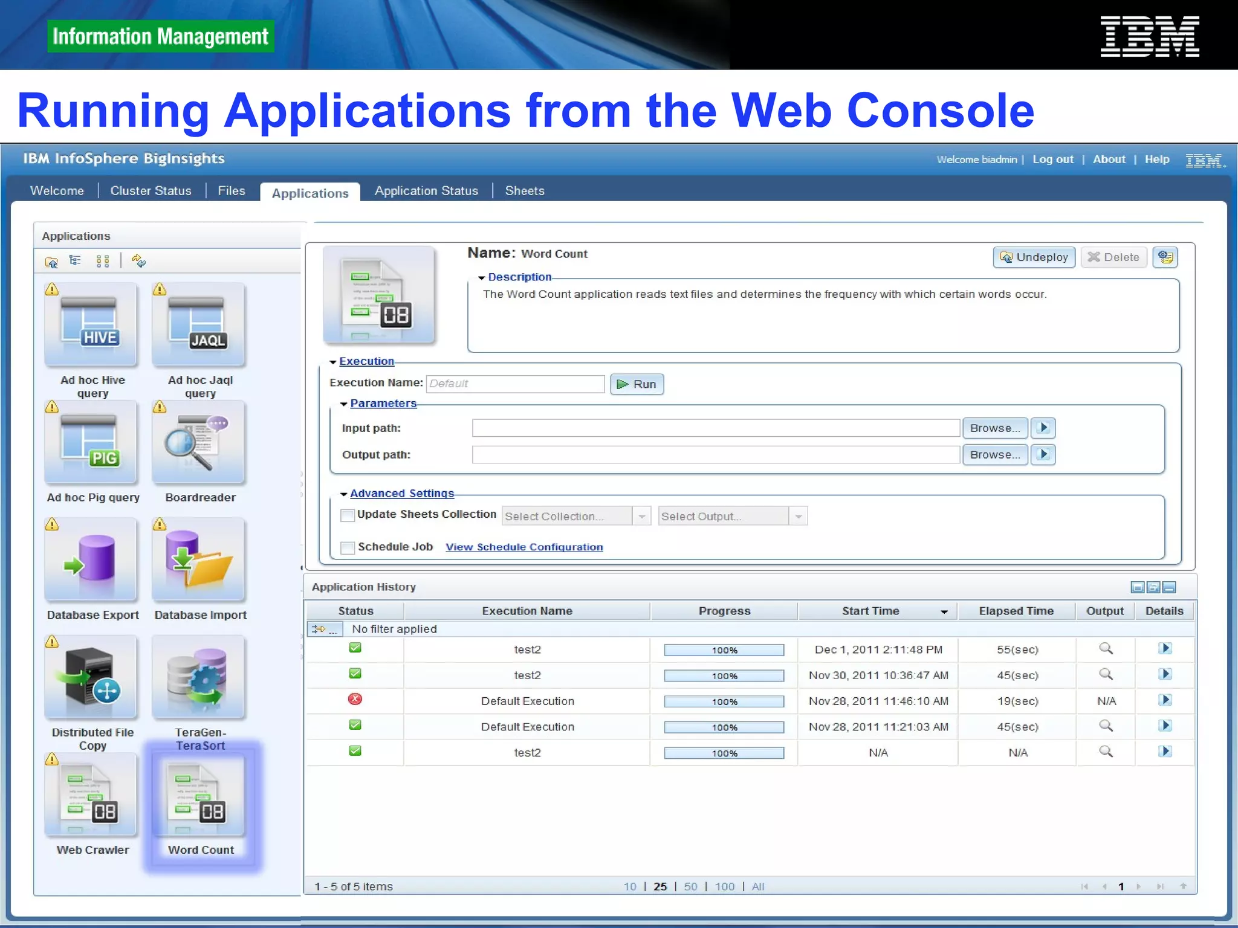The image size is (1238, 928).
Task: Open the Application Status tab
Action: point(426,191)
